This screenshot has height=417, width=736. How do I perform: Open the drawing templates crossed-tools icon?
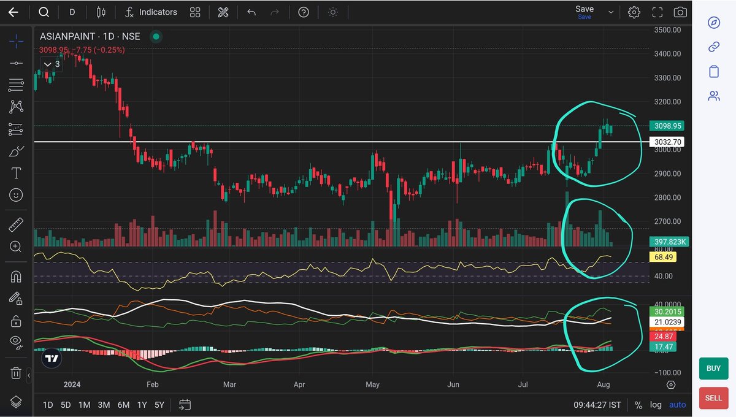click(x=223, y=12)
